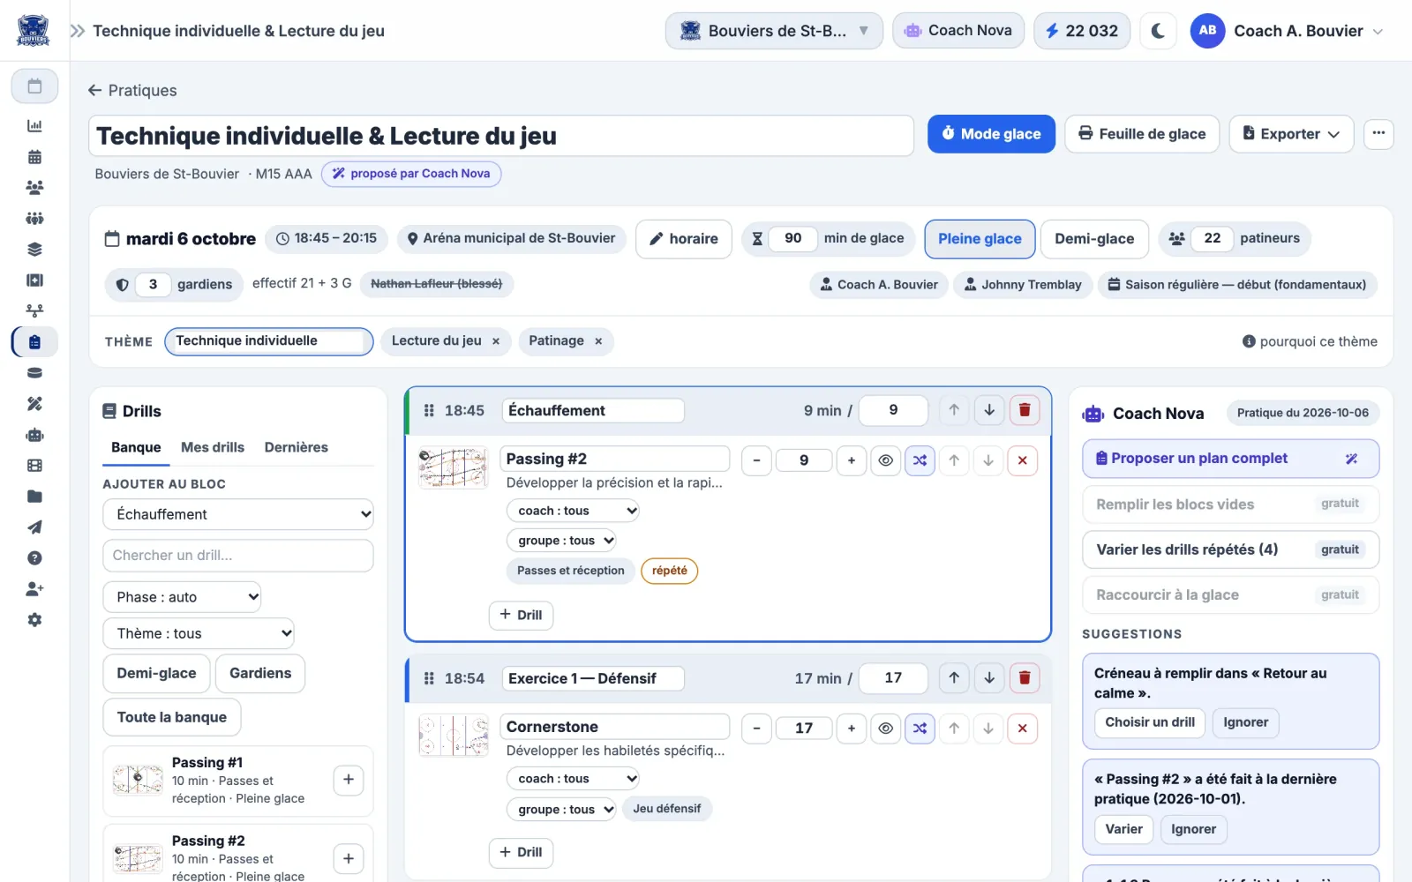Open the Bouviers de St-B... team selector
The width and height of the screenshot is (1412, 882).
pyautogui.click(x=774, y=31)
